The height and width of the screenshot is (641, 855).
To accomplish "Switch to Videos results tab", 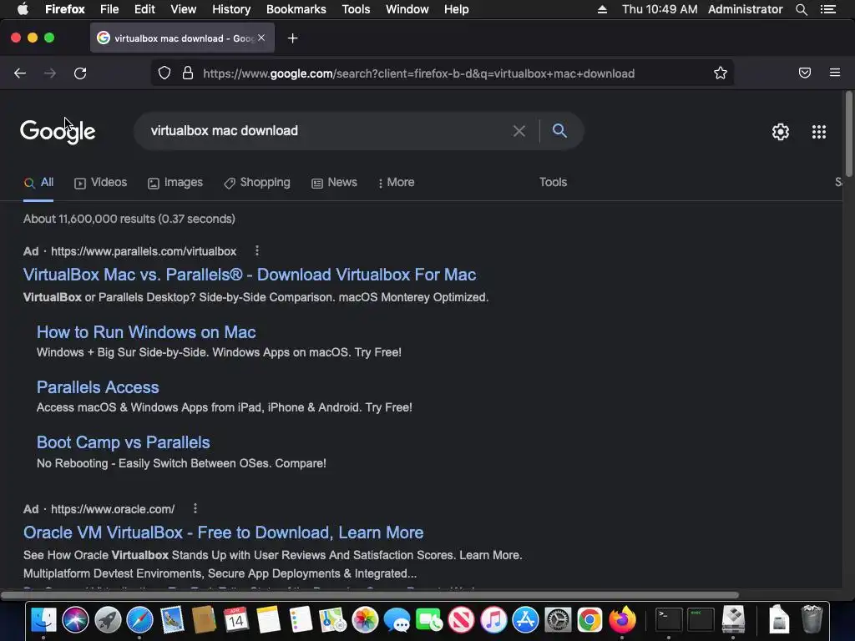I will coord(101,183).
